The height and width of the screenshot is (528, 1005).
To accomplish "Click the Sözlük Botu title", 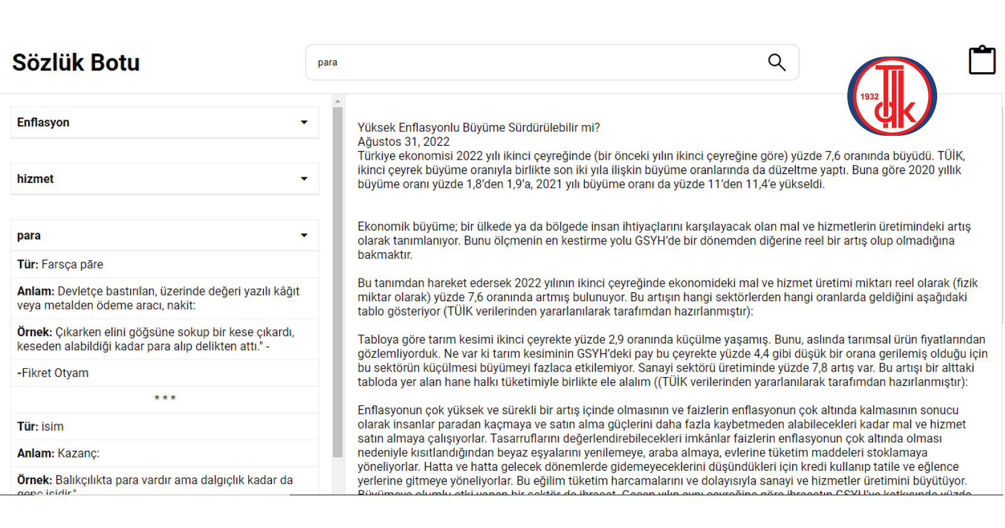I will (76, 62).
